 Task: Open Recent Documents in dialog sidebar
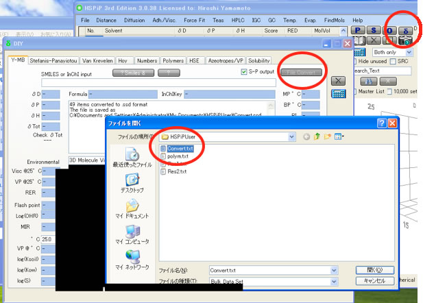pos(132,158)
